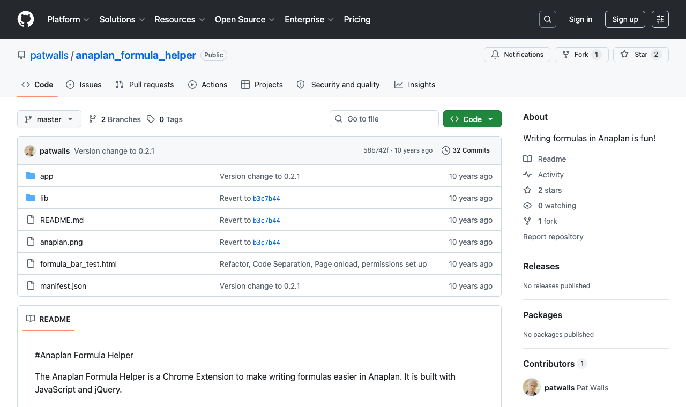The width and height of the screenshot is (686, 407).
Task: Open appearance settings icon in header
Action: (x=660, y=19)
